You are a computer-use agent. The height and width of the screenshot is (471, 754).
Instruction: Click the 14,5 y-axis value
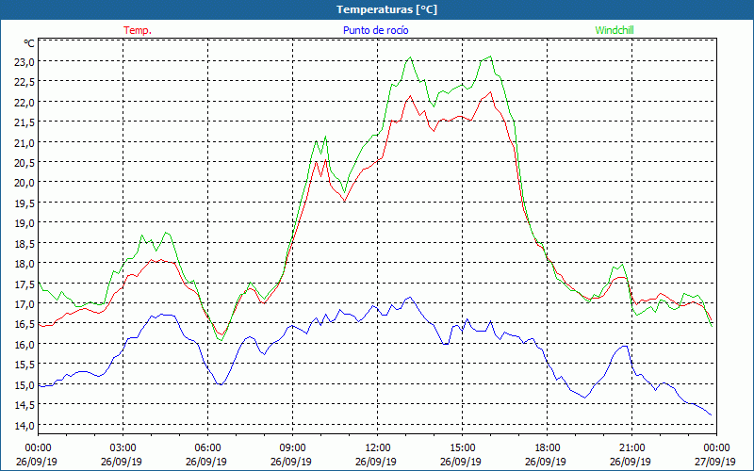[25, 406]
